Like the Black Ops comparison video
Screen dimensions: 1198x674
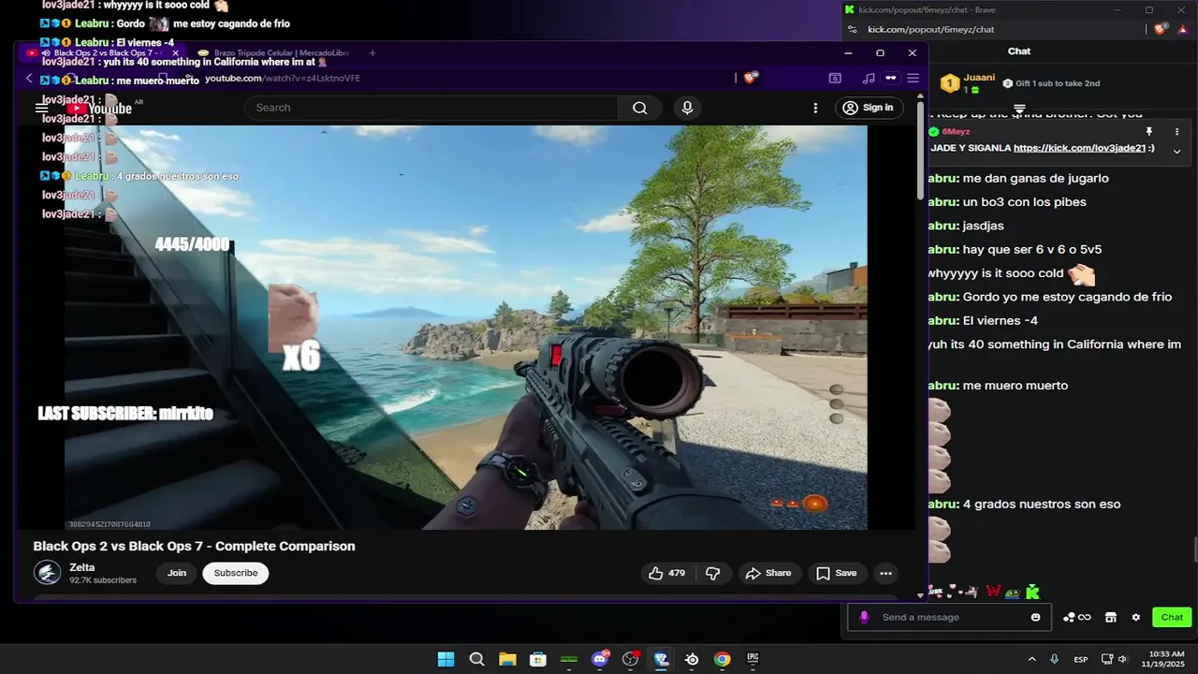click(666, 573)
